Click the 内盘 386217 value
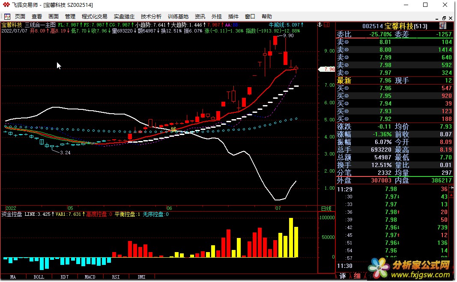This screenshot has width=457, height=282. tap(442, 180)
